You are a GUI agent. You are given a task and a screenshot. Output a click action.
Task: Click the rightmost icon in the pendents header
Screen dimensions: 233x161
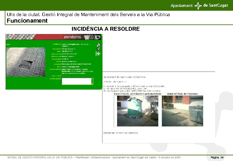[x=98, y=37]
